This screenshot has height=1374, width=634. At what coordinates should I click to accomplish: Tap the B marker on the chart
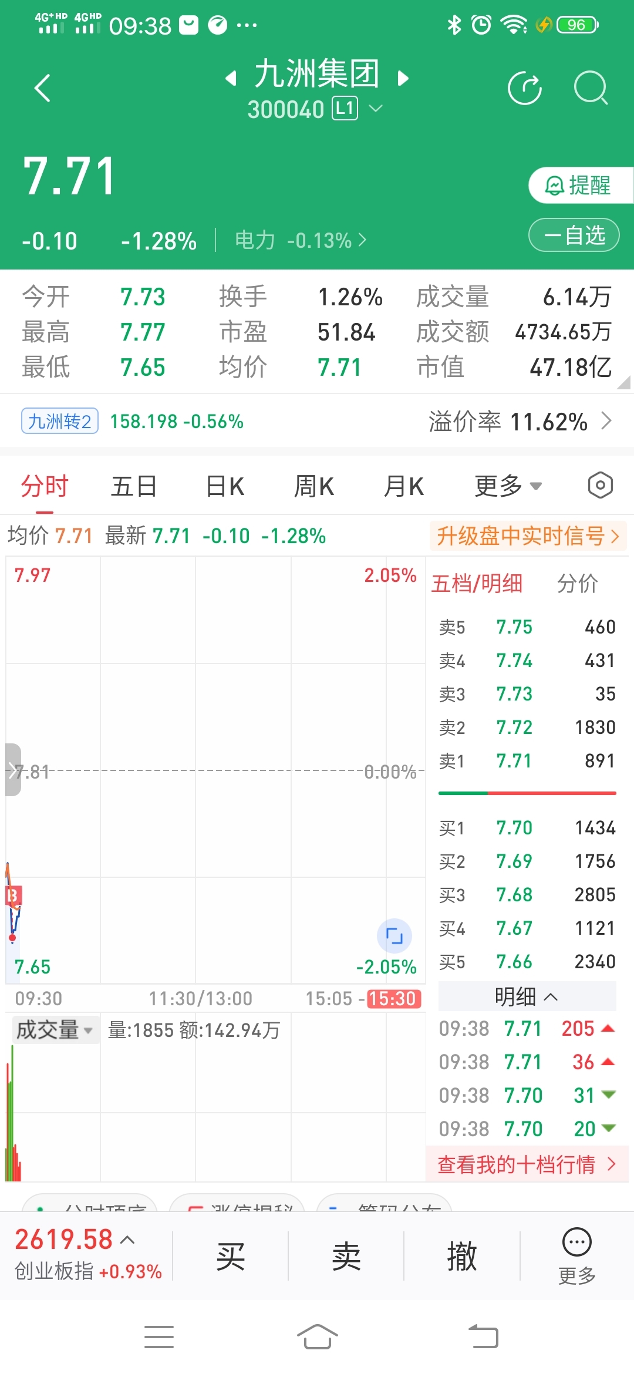[13, 896]
